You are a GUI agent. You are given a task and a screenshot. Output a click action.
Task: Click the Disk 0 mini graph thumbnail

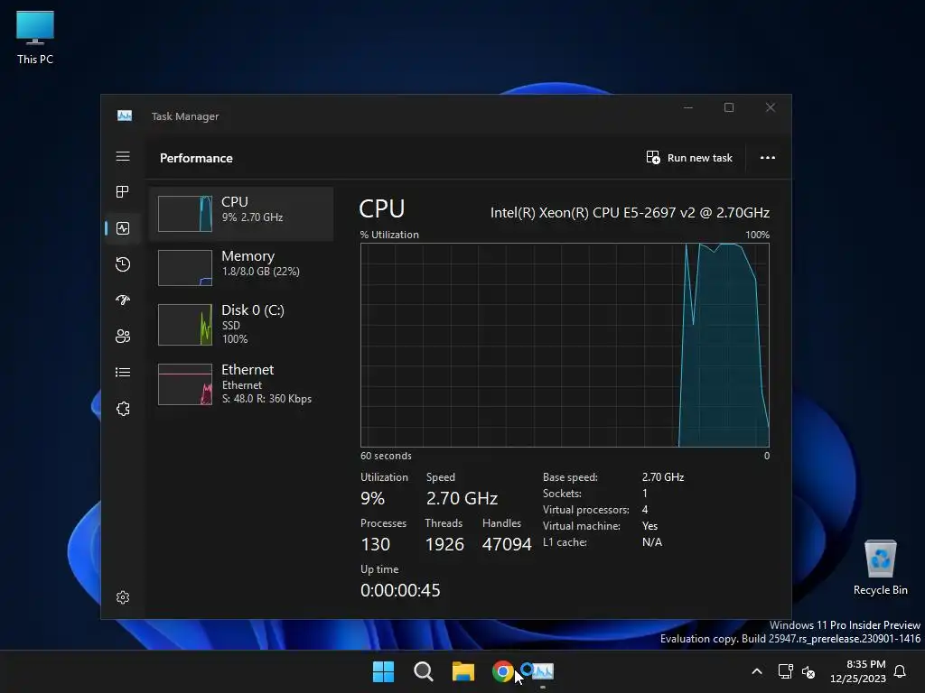coord(185,324)
